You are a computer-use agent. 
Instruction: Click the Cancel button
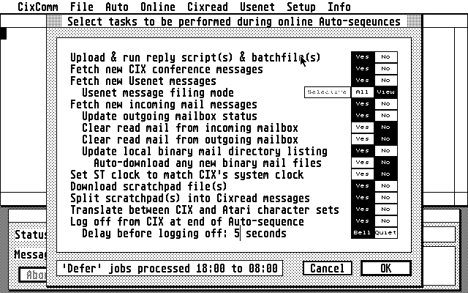[327, 268]
